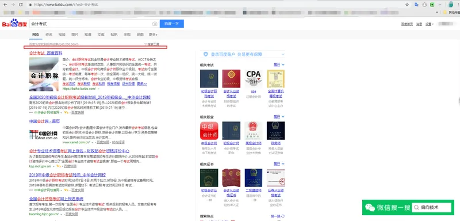Select the 网页 tab

[36, 35]
